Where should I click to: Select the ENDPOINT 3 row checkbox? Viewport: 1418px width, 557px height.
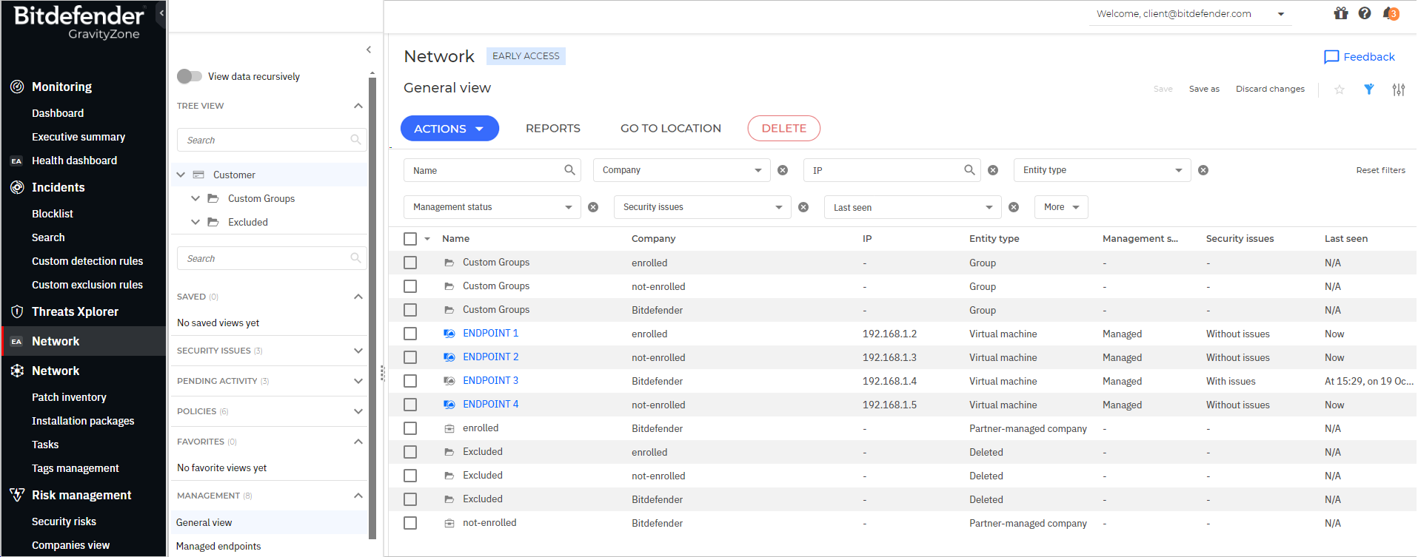[x=410, y=381]
